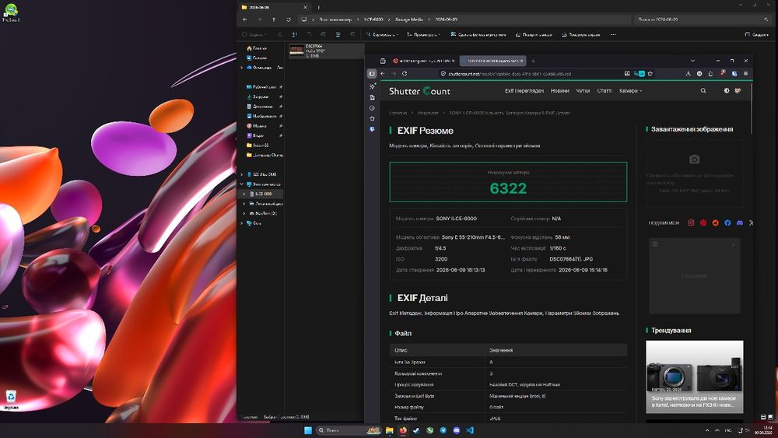
Task: Open the browser hamburger menu
Action: tap(745, 73)
